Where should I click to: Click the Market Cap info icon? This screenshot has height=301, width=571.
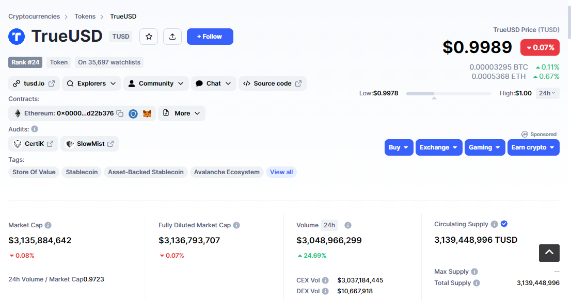pos(48,225)
